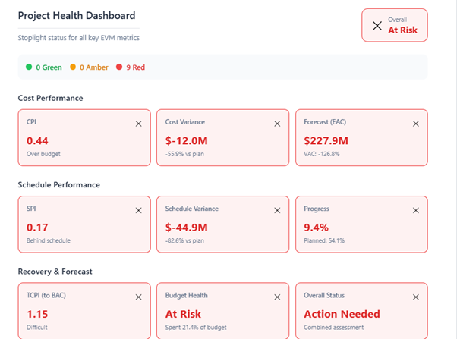Image resolution: width=457 pixels, height=339 pixels.
Task: Click the X icon in Overall At Risk badge
Action: 377,26
